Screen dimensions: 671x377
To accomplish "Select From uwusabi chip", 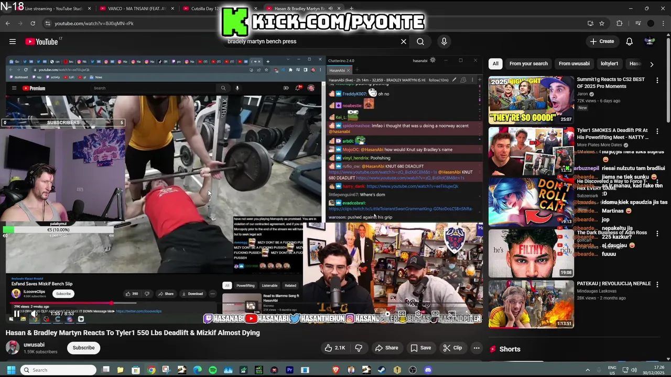I will pyautogui.click(x=574, y=63).
